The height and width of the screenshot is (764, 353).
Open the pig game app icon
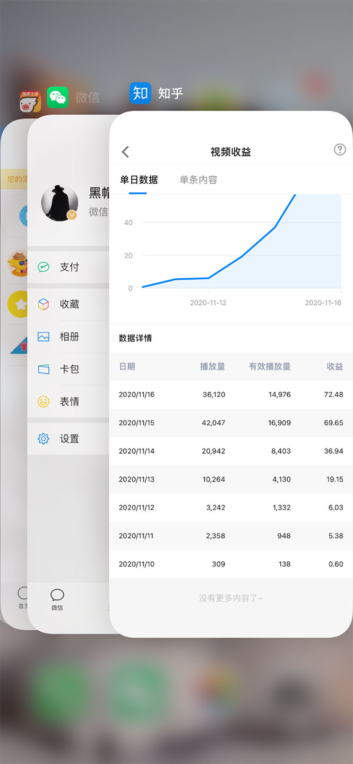(x=30, y=101)
